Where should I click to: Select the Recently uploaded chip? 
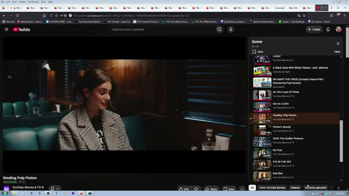(316, 188)
